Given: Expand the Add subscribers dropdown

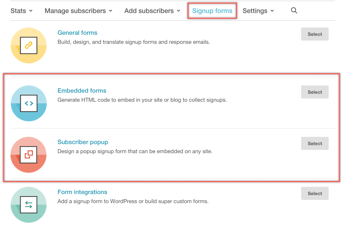Looking at the screenshot, I should 152,11.
